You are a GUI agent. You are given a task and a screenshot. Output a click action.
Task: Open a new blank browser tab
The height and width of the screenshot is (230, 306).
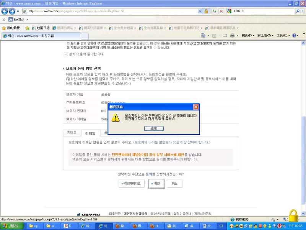pyautogui.click(x=85, y=36)
